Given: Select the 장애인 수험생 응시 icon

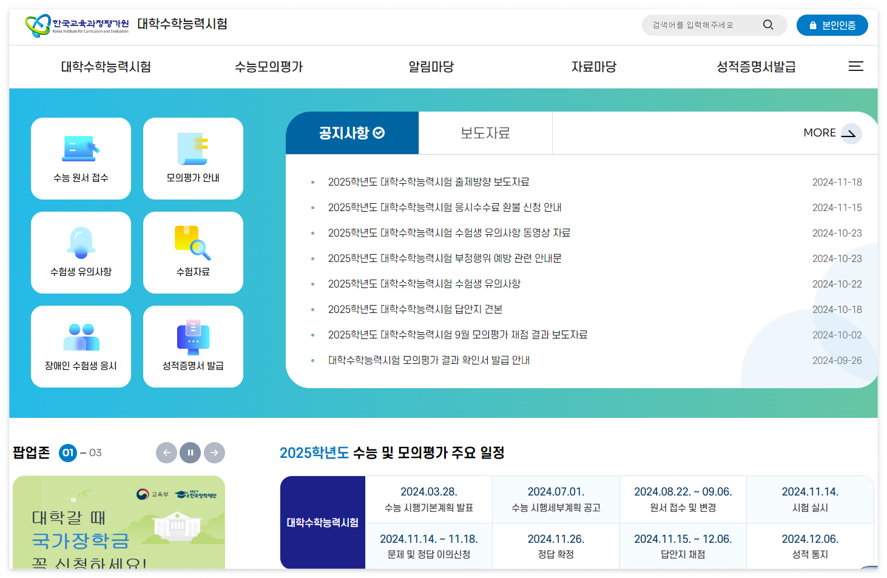Looking at the screenshot, I should pos(81,337).
